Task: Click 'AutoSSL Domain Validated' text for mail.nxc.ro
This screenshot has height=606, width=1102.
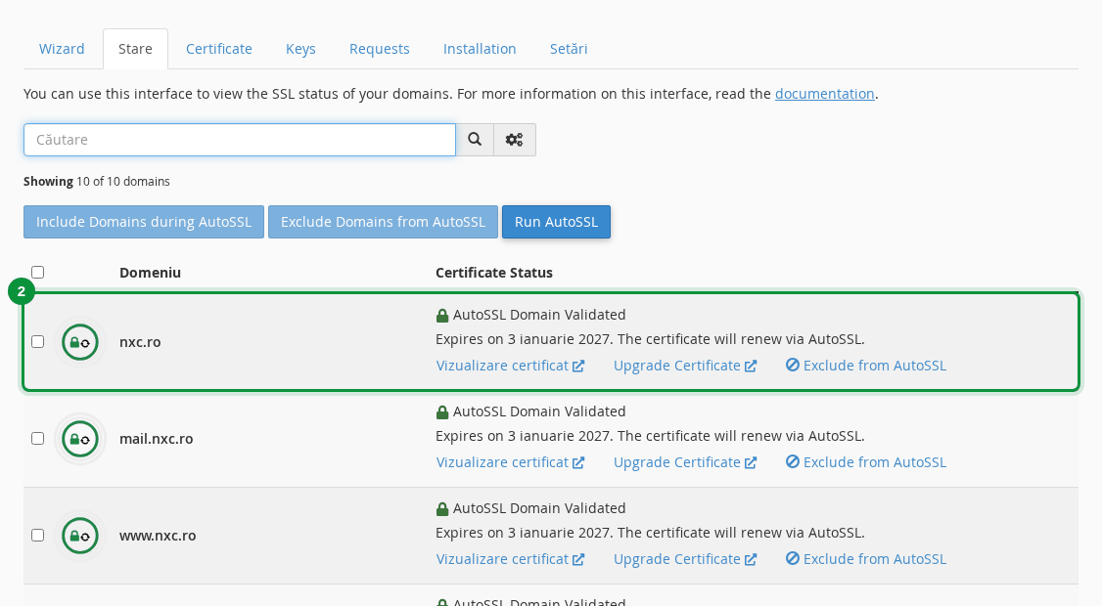Action: [x=539, y=412]
